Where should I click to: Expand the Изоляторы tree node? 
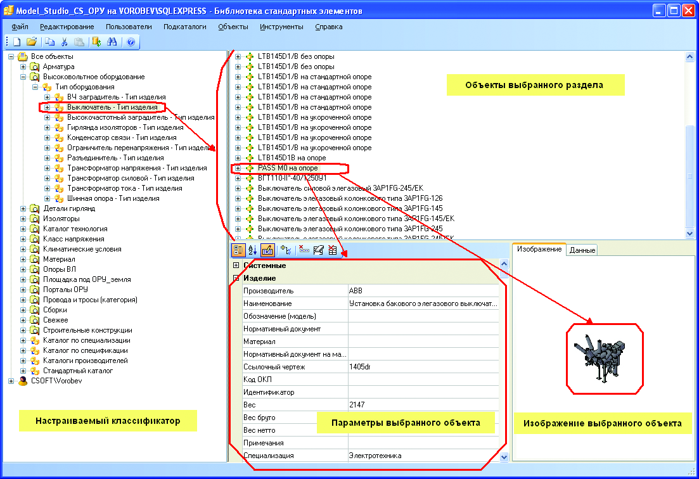[23, 219]
